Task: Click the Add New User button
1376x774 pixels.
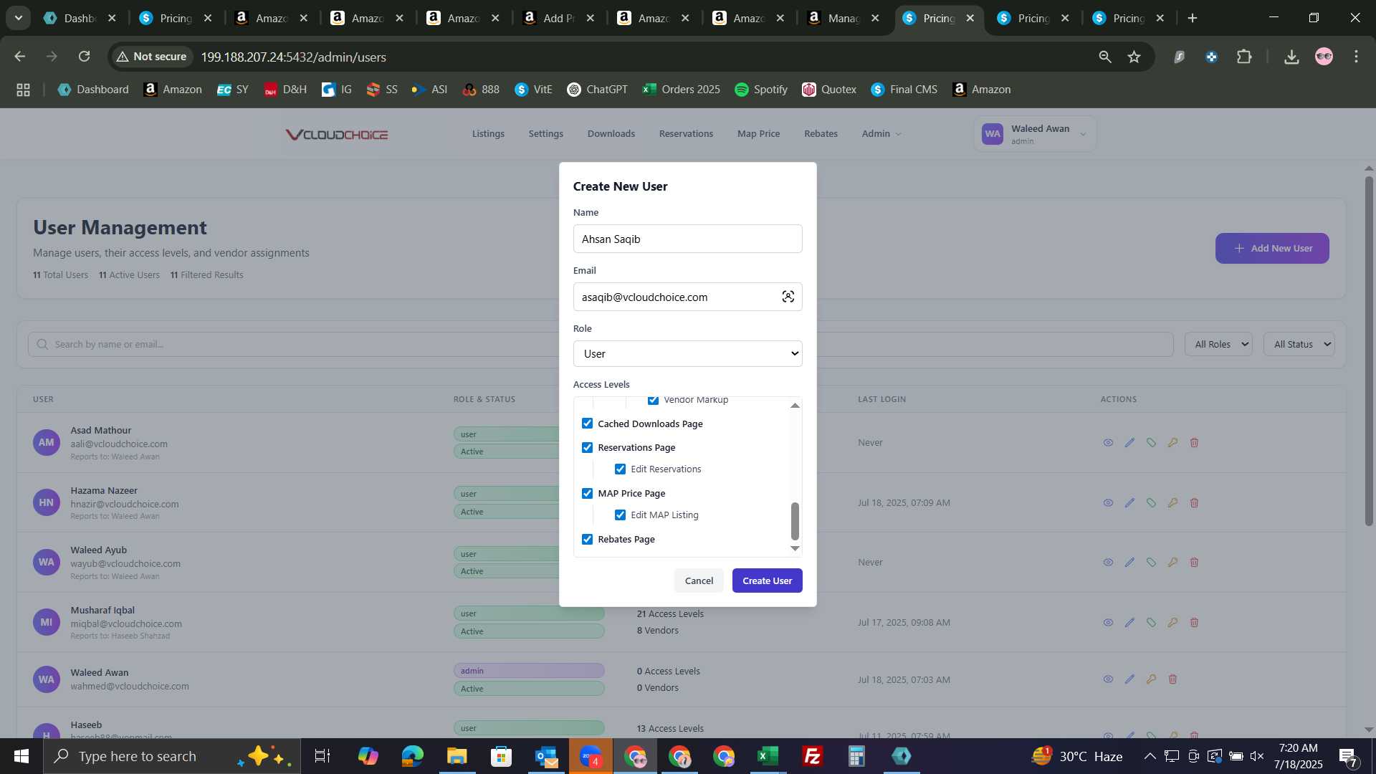Action: click(x=1272, y=249)
